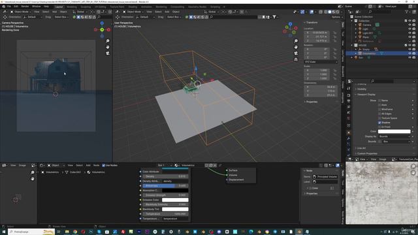This screenshot has width=418, height=235.
Task: Open the View menu in the main viewport header
Action: tap(149, 12)
